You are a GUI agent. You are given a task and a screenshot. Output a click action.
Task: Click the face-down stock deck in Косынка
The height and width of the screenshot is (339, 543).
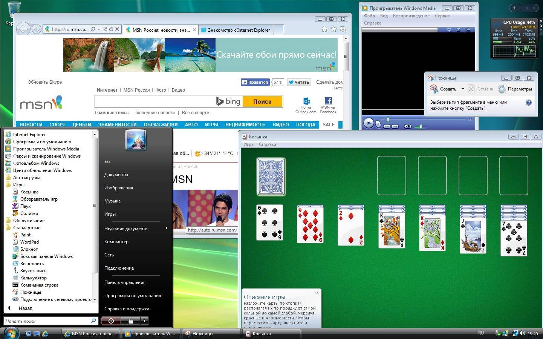pos(271,176)
